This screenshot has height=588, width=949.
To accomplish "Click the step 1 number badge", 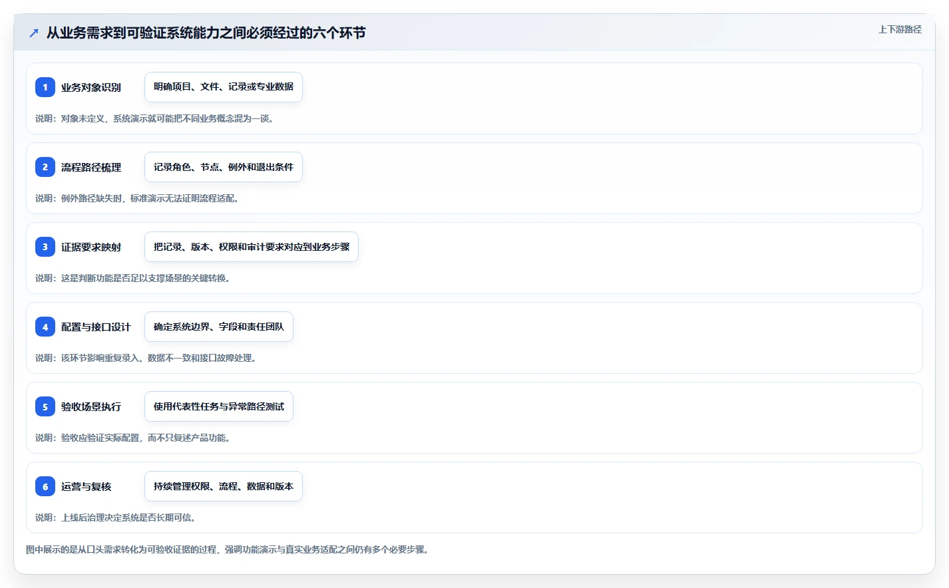I will (45, 87).
